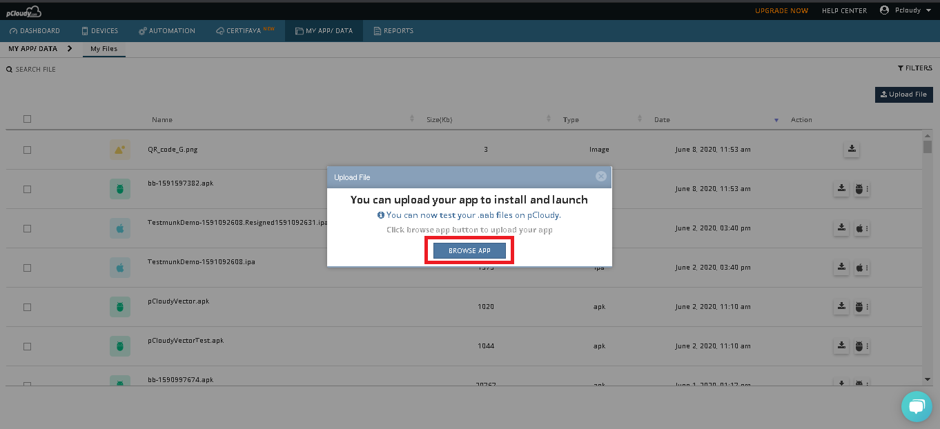Select the My Files tab
This screenshot has width=940, height=429.
click(x=104, y=49)
